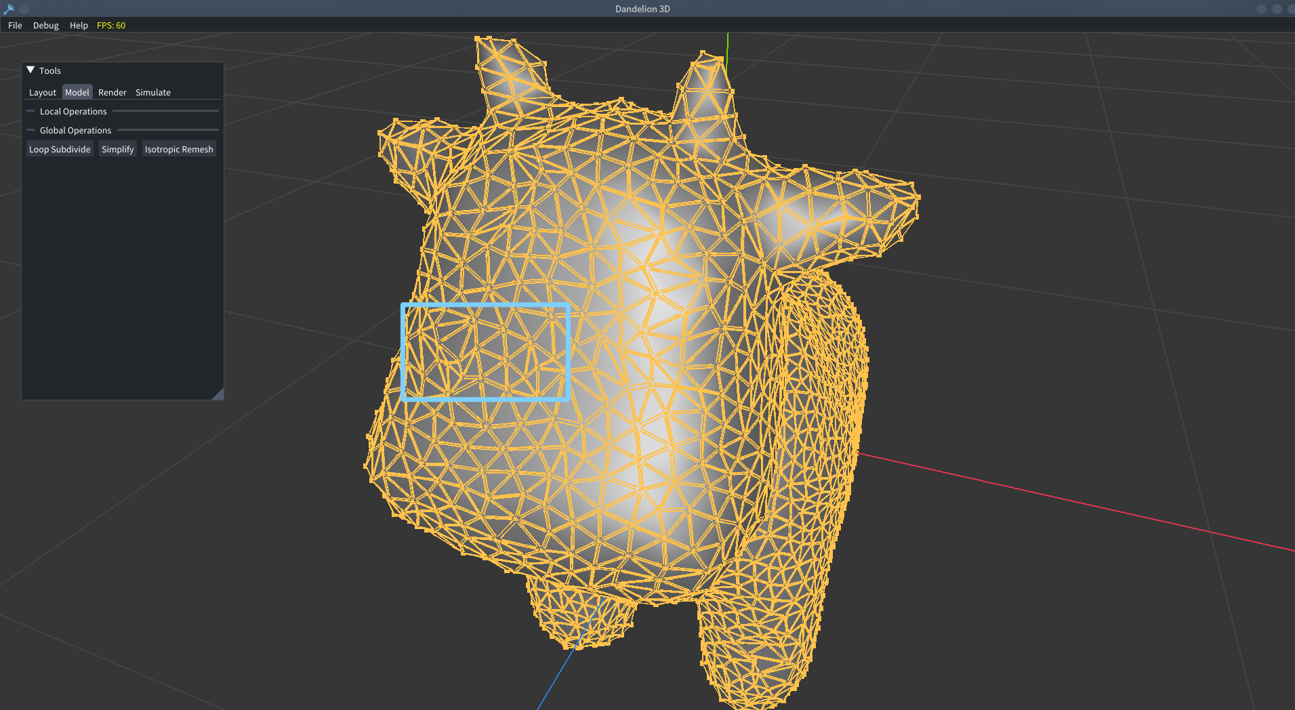Screen dimensions: 1295x710
Task: Click the round button beside the dandelion icon
Action: pos(24,9)
